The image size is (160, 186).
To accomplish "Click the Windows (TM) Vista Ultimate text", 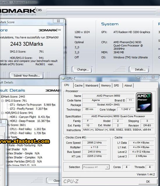I will [x=131, y=57].
